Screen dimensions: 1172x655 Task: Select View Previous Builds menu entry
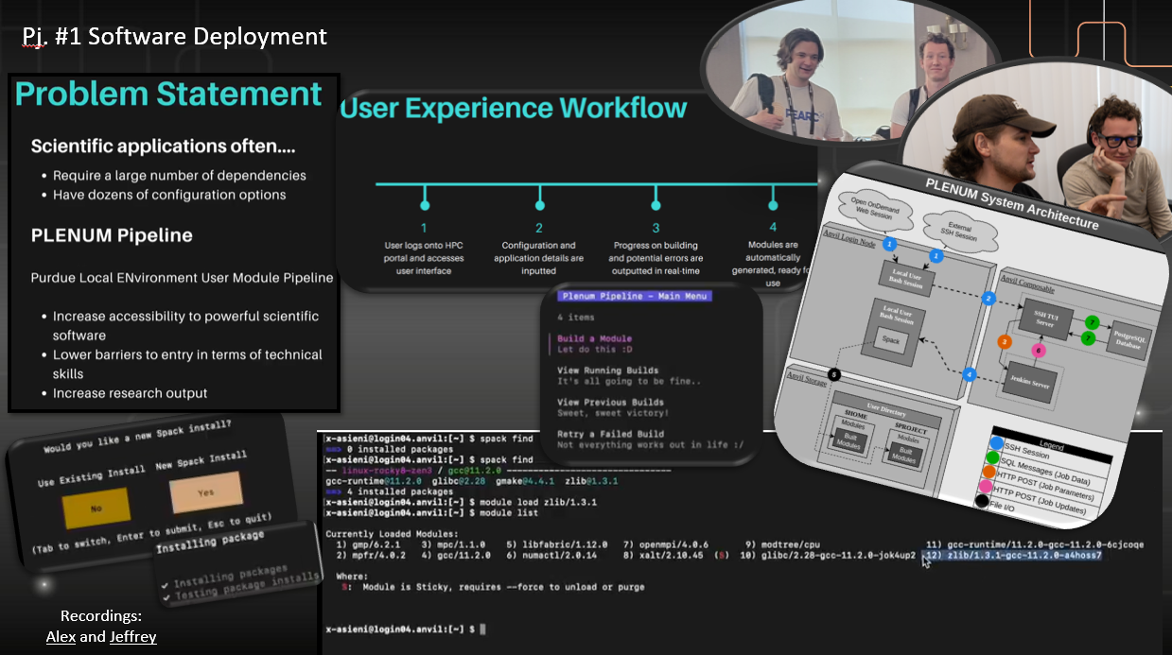610,402
